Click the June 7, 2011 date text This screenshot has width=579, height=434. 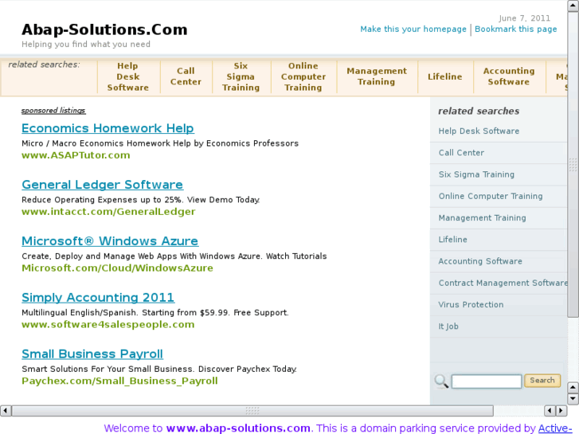pos(524,18)
